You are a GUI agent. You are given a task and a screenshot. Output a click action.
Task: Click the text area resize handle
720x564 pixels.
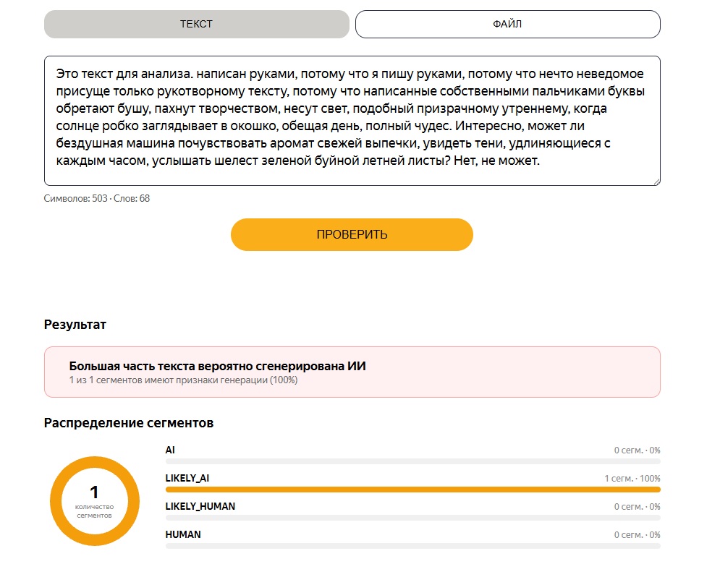click(656, 181)
